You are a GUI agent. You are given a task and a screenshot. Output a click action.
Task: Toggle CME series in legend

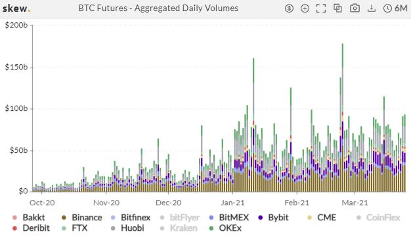[x=322, y=217]
